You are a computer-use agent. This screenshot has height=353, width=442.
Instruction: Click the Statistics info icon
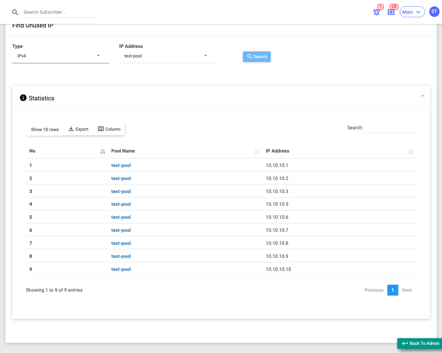[23, 98]
